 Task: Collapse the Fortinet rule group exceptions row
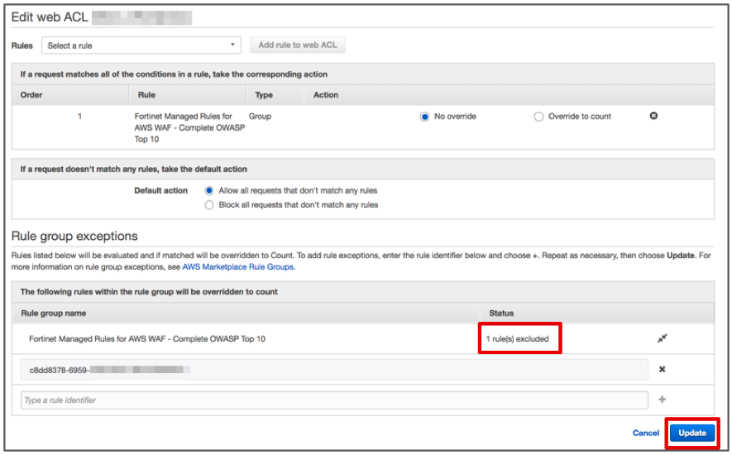[x=662, y=338]
